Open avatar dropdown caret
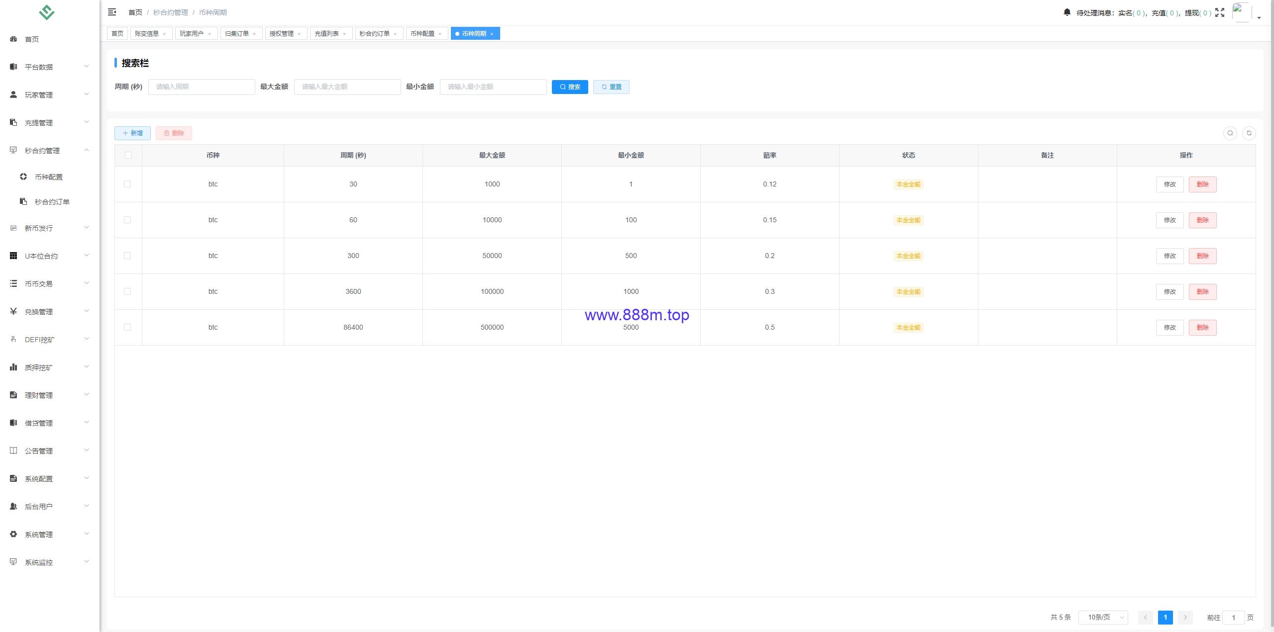1274x632 pixels. coord(1259,17)
